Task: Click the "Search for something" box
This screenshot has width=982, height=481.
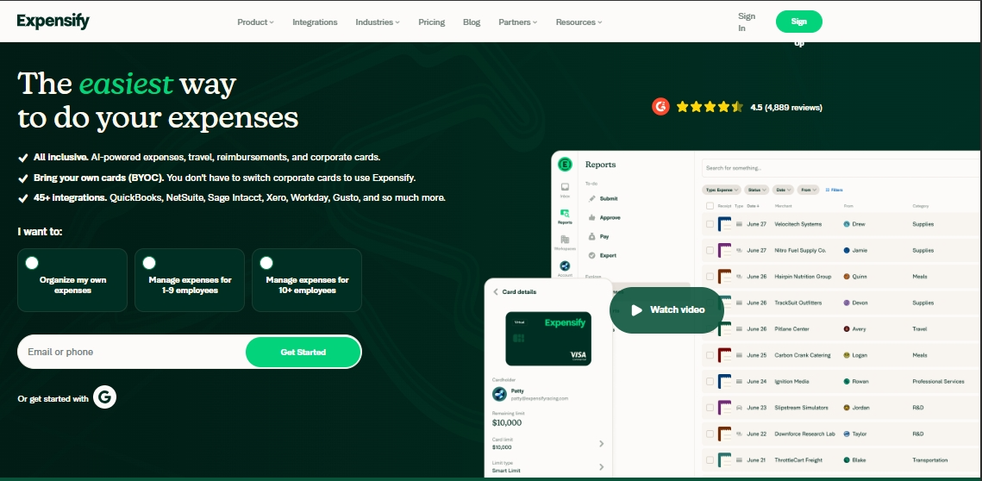Action: pos(841,168)
